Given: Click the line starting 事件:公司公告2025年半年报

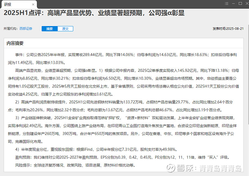Looking at the screenshot, I should tap(126, 55).
